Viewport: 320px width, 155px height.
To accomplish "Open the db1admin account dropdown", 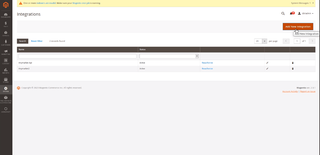I will pos(305,13).
